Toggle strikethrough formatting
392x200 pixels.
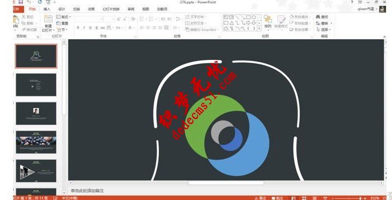click(x=103, y=28)
